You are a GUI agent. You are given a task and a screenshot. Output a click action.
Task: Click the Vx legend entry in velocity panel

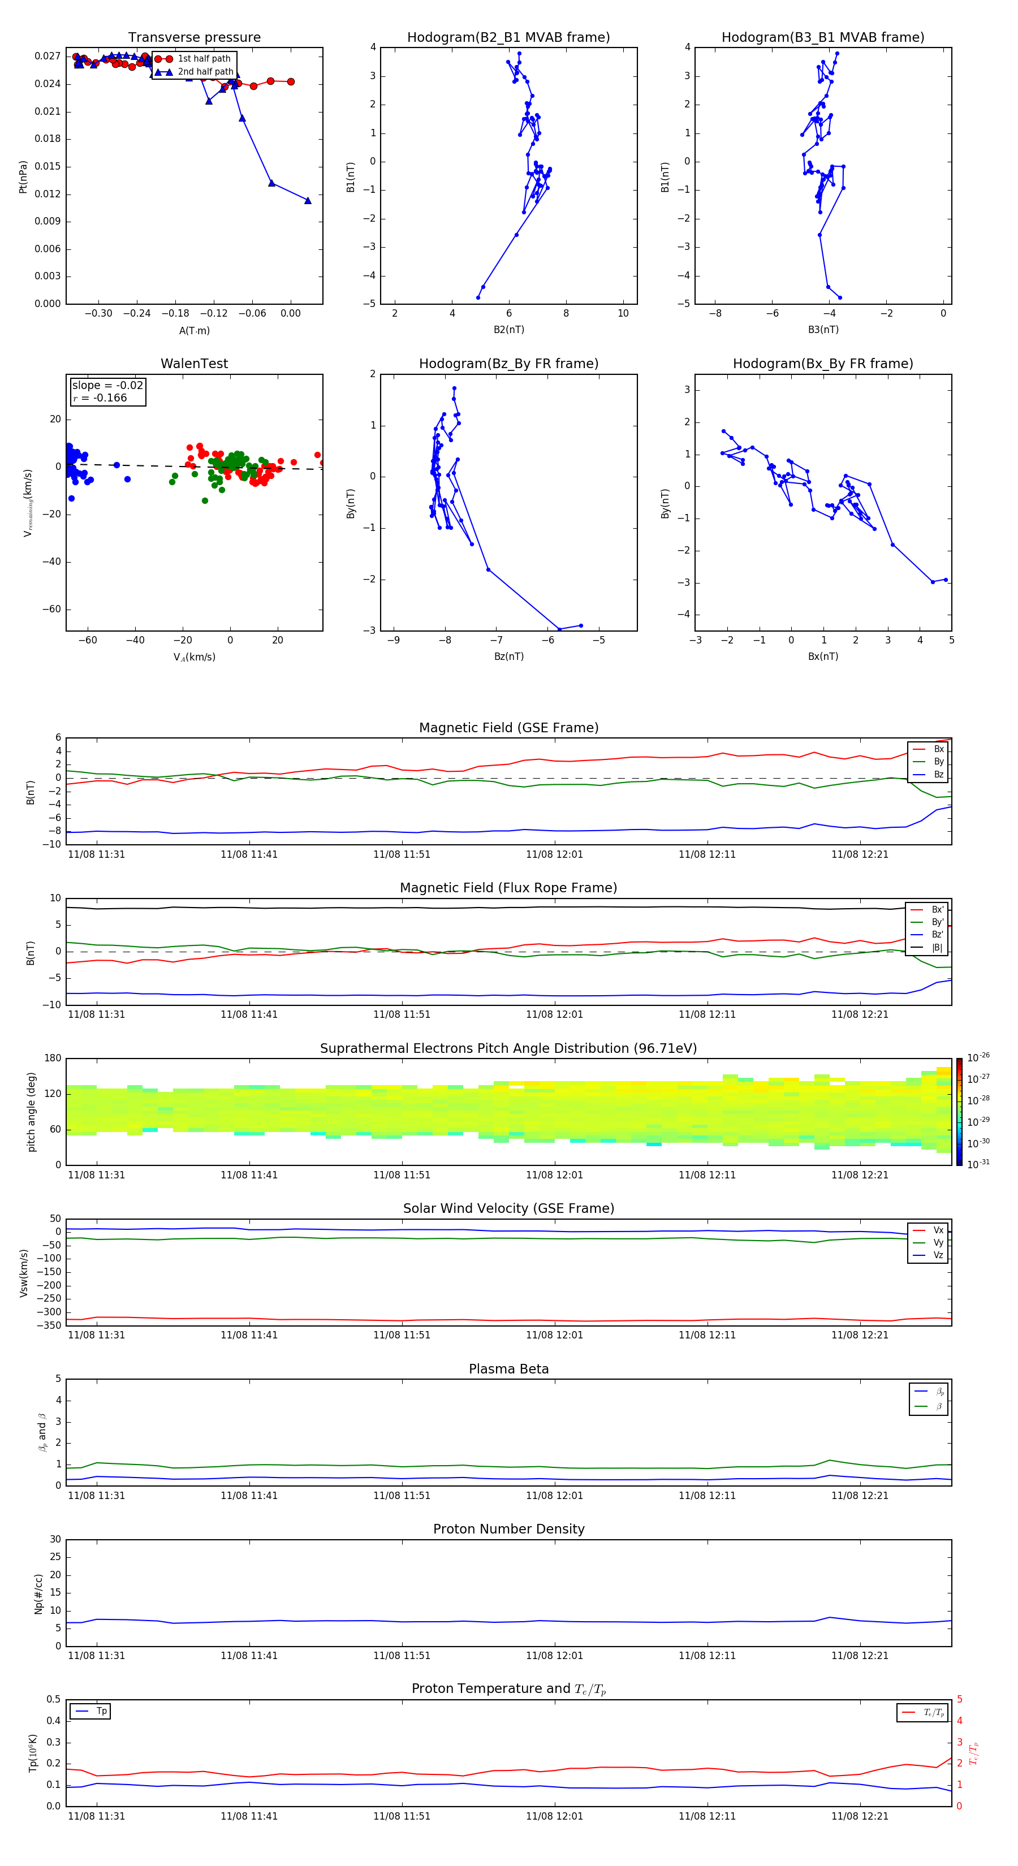click(x=928, y=1231)
